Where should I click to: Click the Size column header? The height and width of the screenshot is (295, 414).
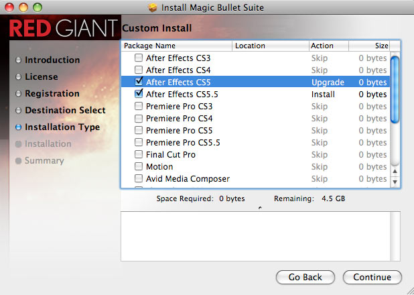coord(369,46)
